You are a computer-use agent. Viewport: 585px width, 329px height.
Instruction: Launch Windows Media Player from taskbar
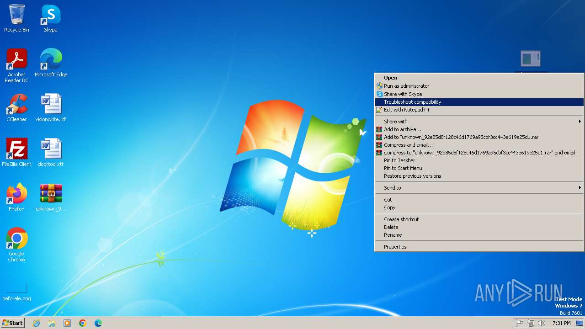67,323
